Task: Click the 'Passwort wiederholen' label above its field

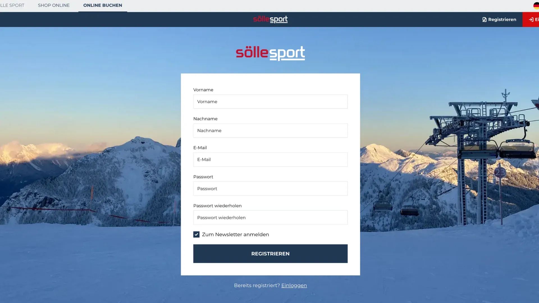Action: pyautogui.click(x=217, y=206)
